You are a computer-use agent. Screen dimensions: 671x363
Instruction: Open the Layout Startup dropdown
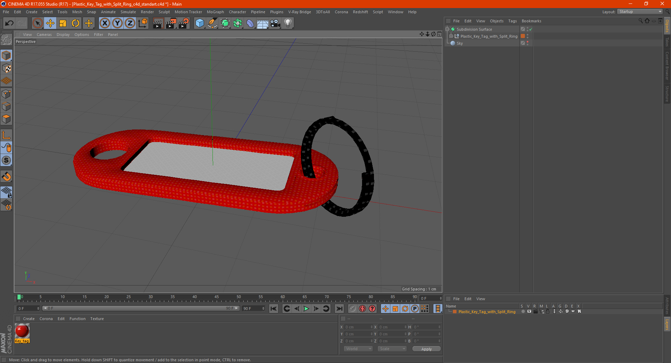click(640, 12)
